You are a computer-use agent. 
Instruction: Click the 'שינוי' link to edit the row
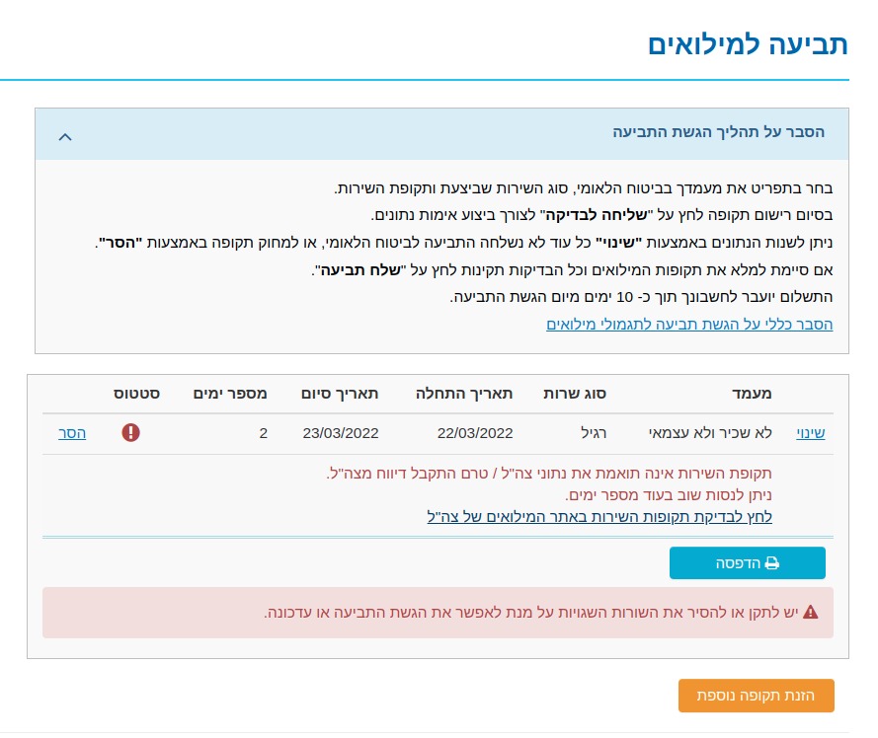pyautogui.click(x=811, y=432)
